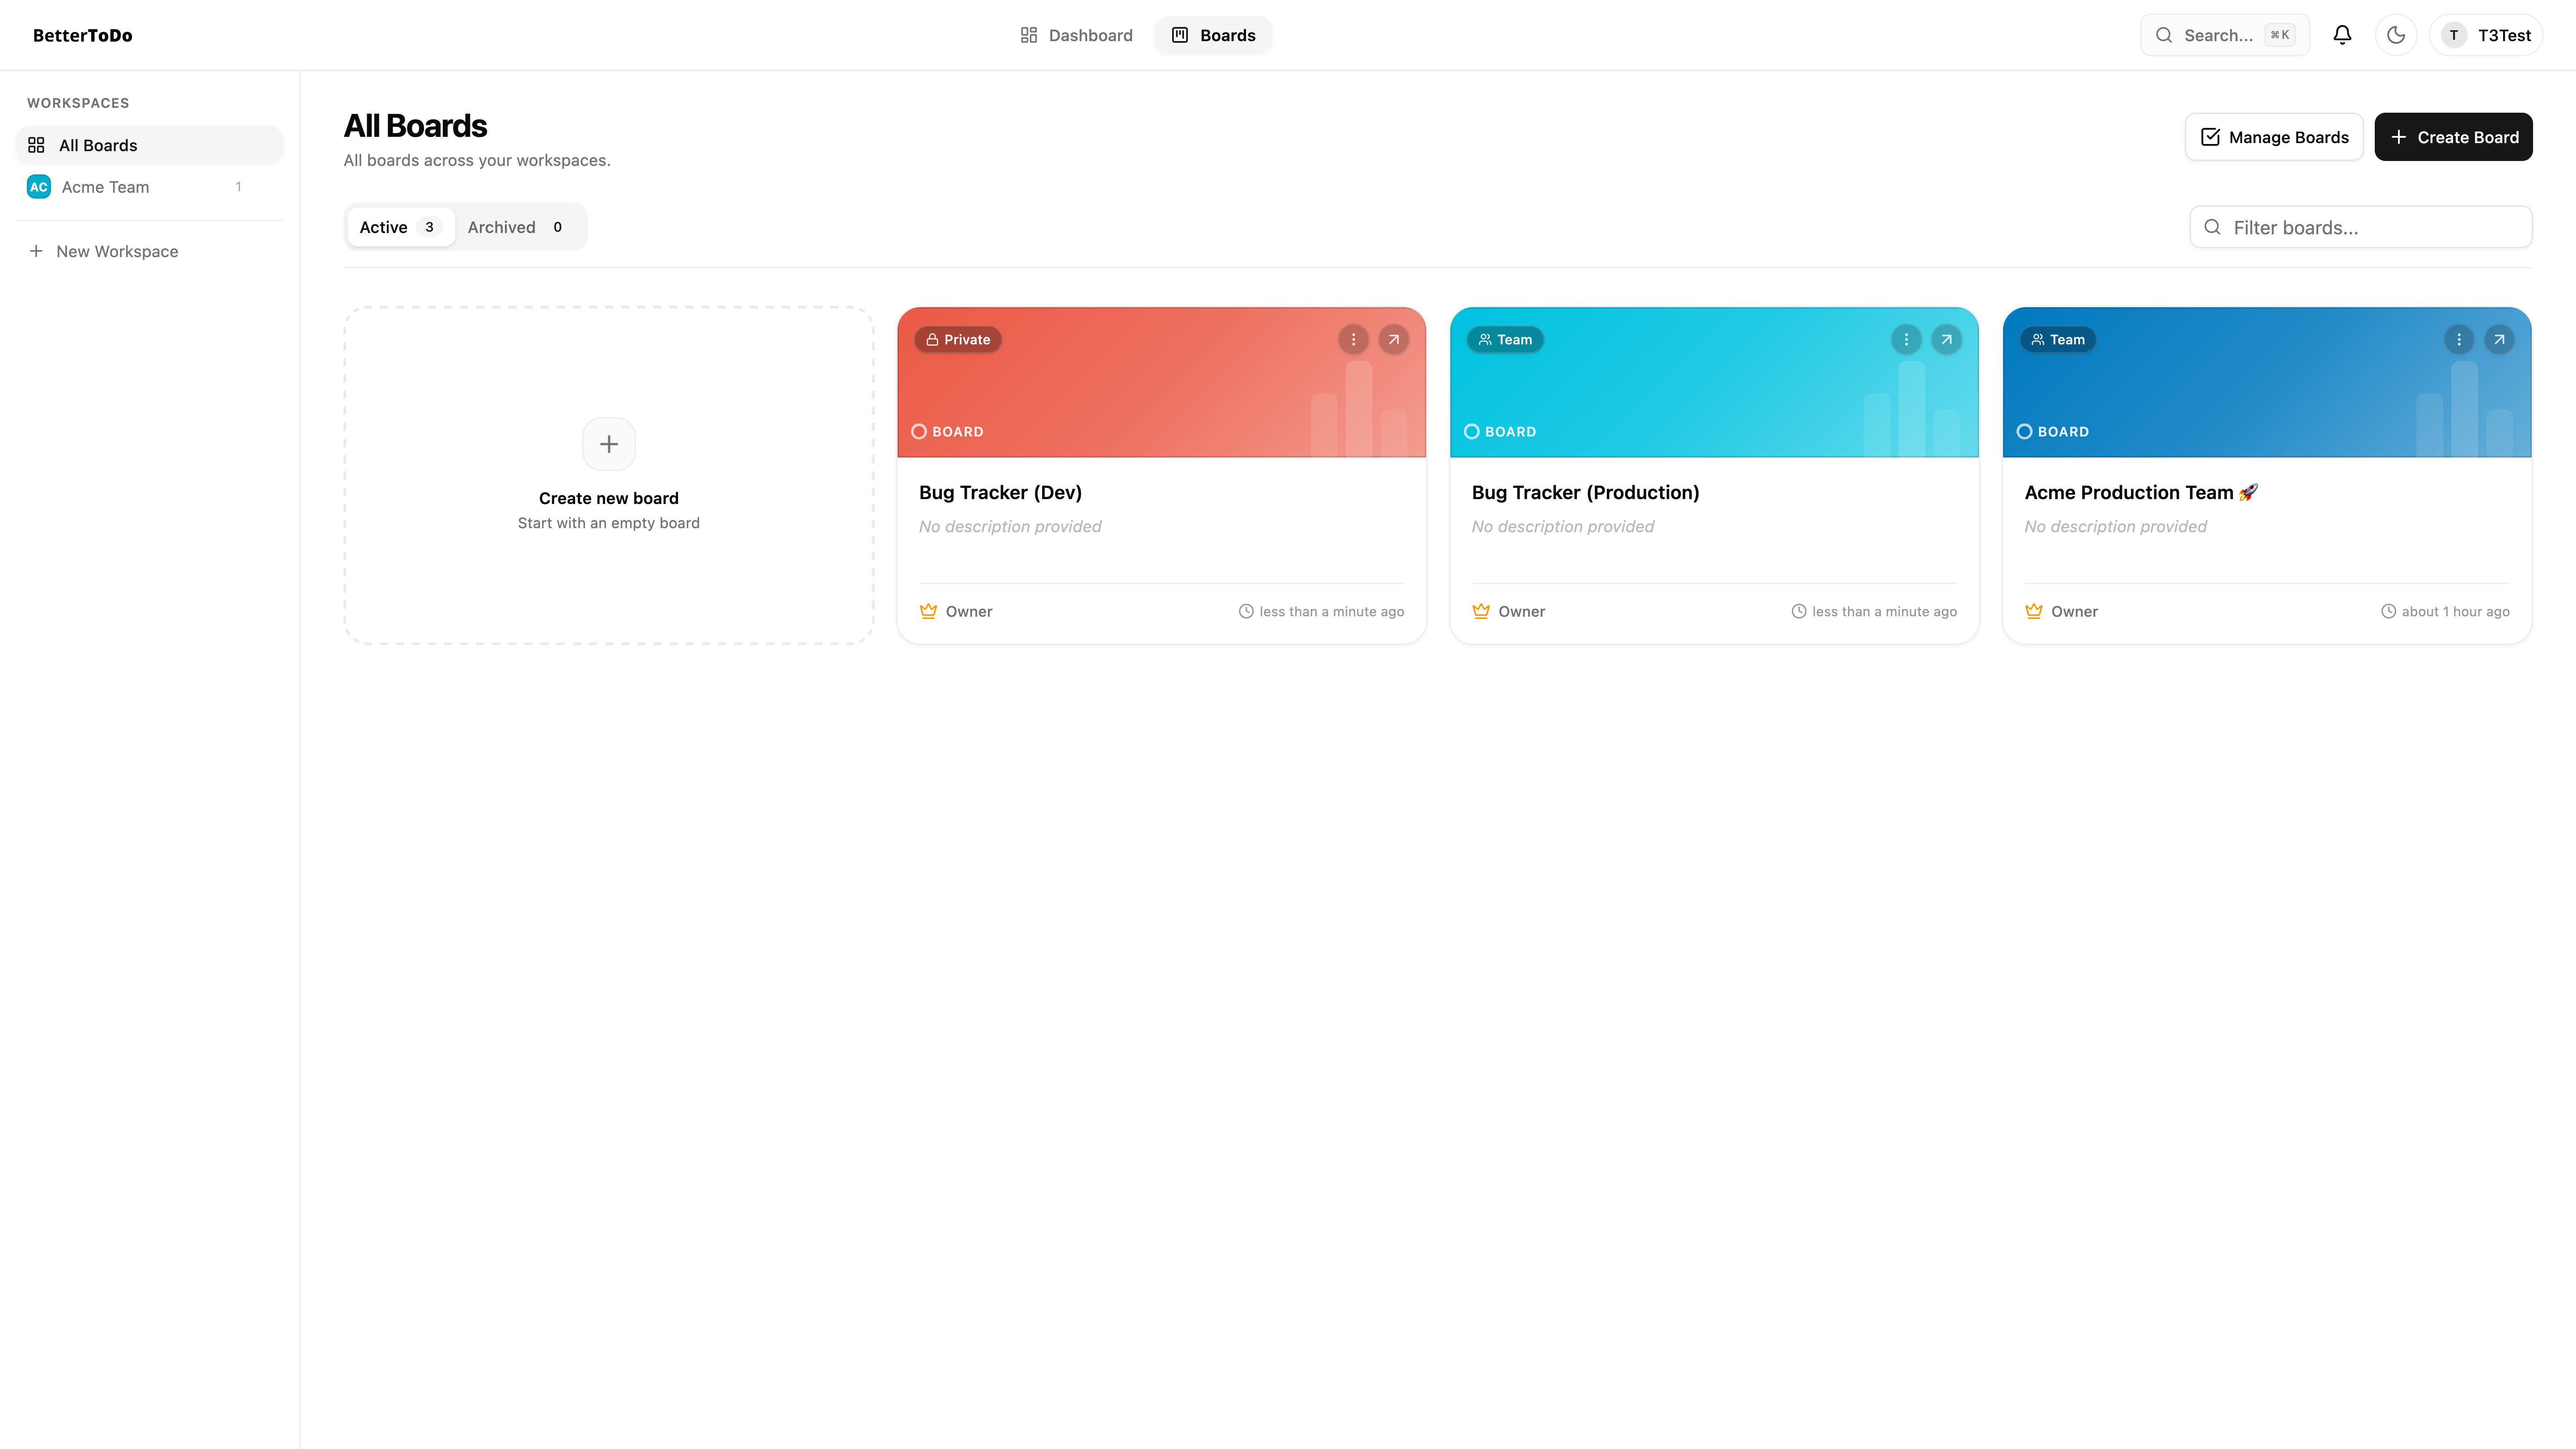Click the Dashboard grid icon
The width and height of the screenshot is (2576, 1449).
coord(1029,35)
